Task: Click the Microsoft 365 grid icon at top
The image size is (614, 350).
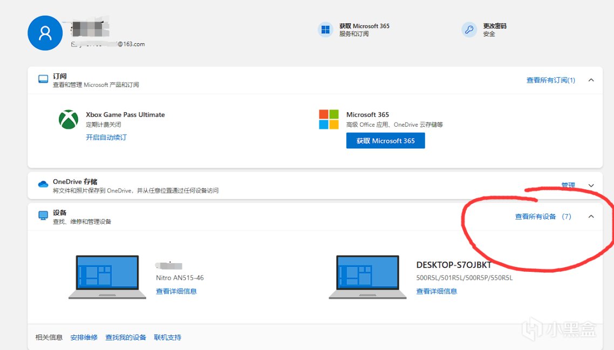Action: (325, 30)
